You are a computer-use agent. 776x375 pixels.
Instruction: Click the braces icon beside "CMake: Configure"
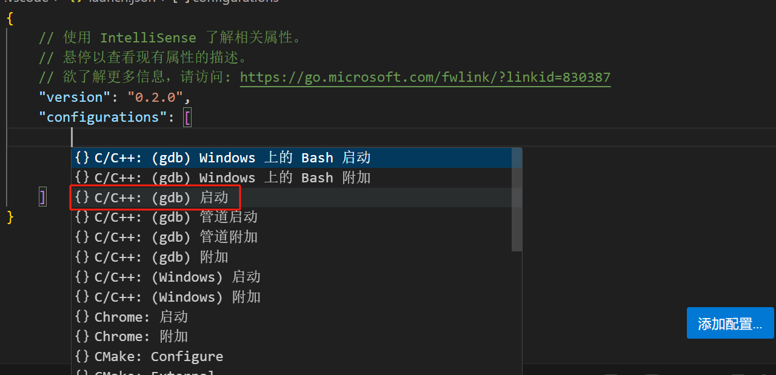point(82,357)
